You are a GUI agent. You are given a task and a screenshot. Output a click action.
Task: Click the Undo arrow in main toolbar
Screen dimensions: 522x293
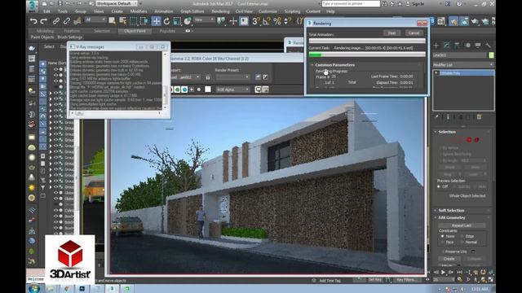coord(33,21)
